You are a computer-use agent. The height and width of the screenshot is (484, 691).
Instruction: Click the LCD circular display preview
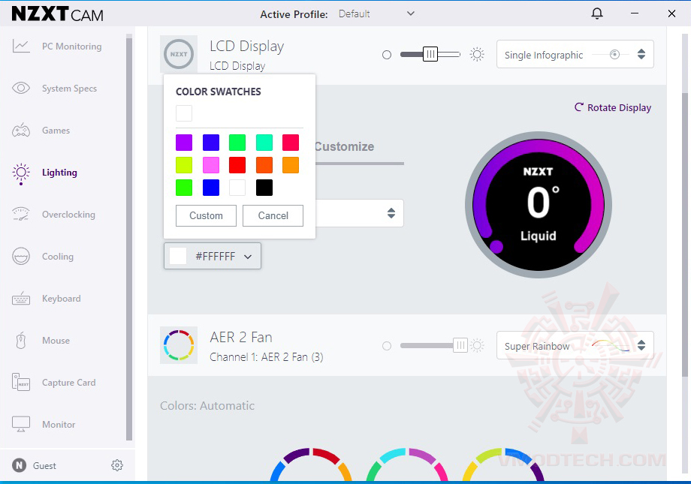538,205
